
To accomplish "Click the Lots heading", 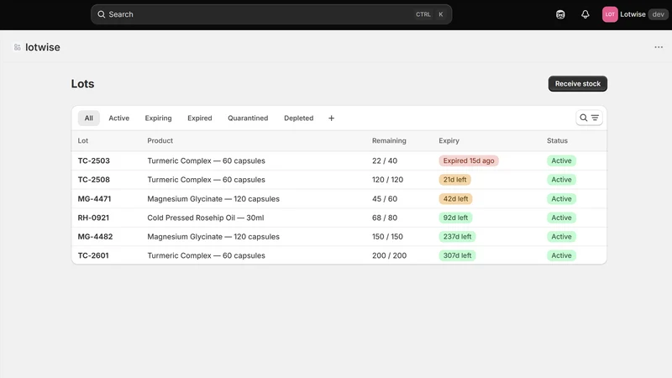I will click(x=82, y=83).
